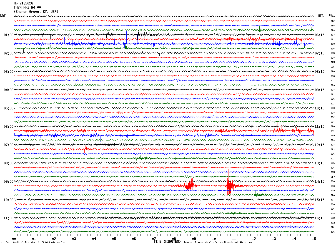This screenshot has height=246, width=336.
Task: Click the TIME (MINUTES) axis title
Action: point(167,242)
